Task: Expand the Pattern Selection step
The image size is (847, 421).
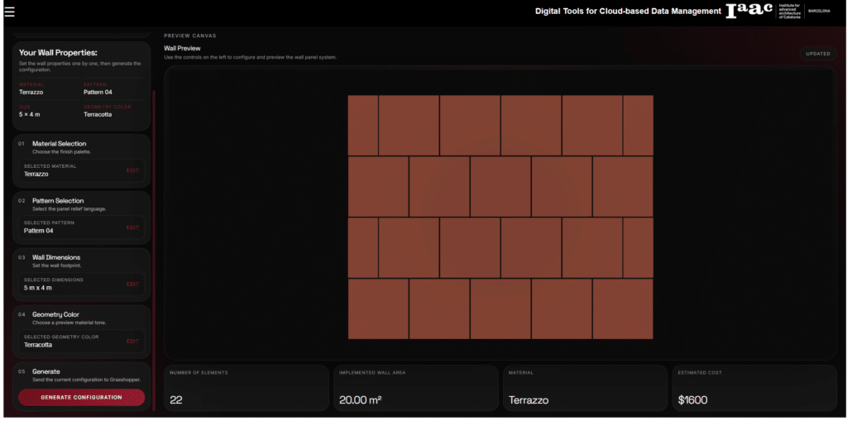Action: (57, 201)
